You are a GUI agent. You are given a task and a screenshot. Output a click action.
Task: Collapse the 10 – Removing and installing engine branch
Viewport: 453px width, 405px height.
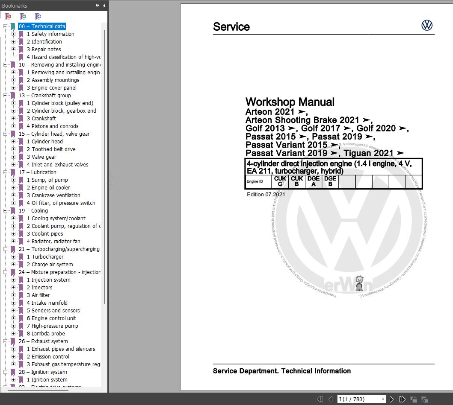5,64
